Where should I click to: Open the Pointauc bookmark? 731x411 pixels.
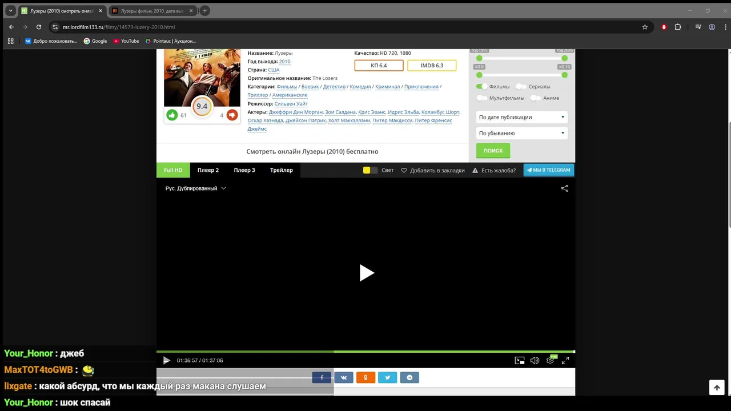[170, 41]
